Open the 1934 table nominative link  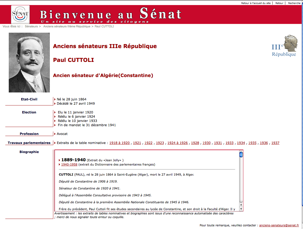[x=241, y=143]
